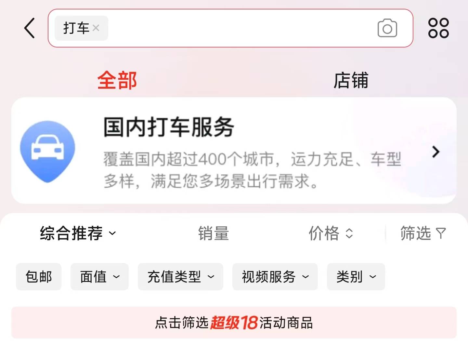Expand the 充值类型 filter dropdown
Image resolution: width=468 pixels, height=344 pixels.
click(x=180, y=277)
